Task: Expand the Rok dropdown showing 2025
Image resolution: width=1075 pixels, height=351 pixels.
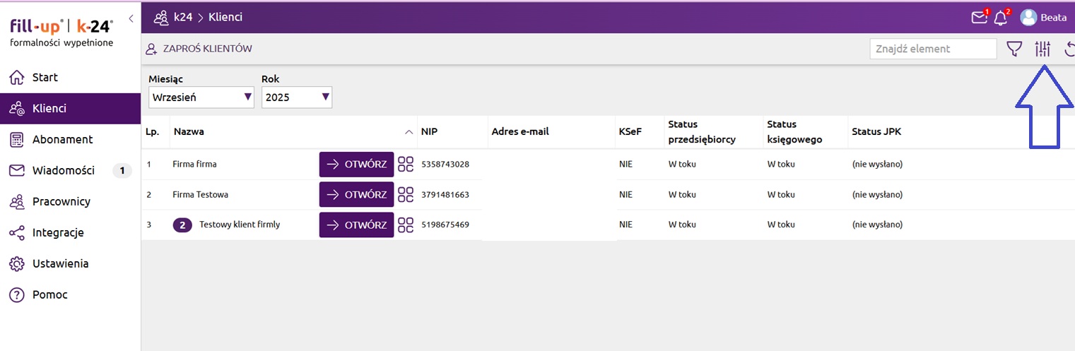Action: 296,97
